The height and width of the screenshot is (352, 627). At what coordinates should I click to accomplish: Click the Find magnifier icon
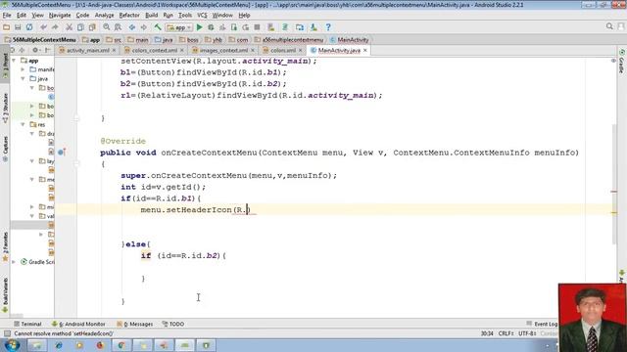pyautogui.click(x=107, y=27)
